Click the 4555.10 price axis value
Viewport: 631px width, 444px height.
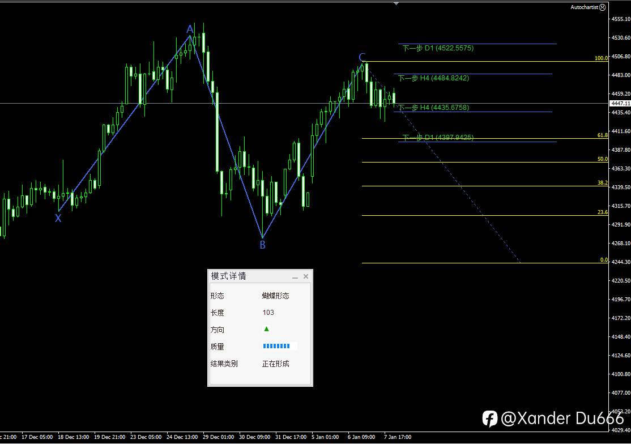(621, 19)
